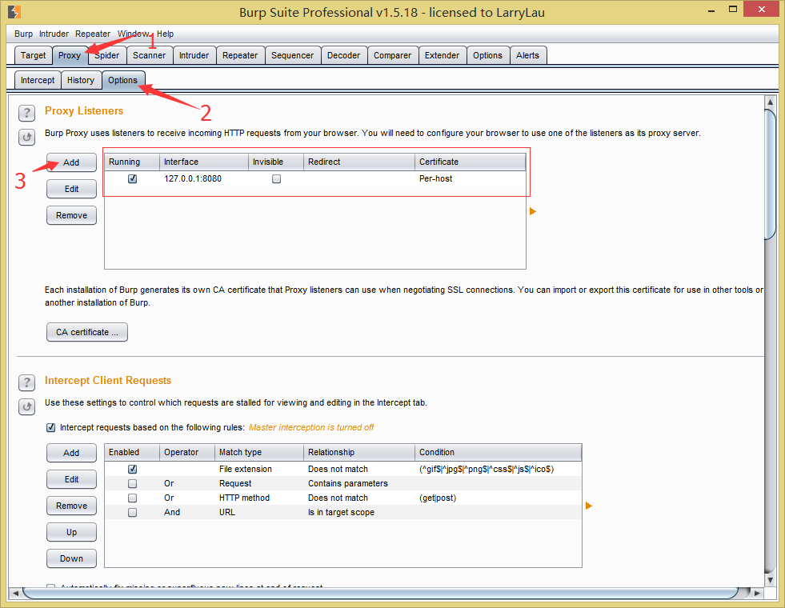Toggle Running checkbox for 127.0.0.1:8080 listener

(132, 178)
